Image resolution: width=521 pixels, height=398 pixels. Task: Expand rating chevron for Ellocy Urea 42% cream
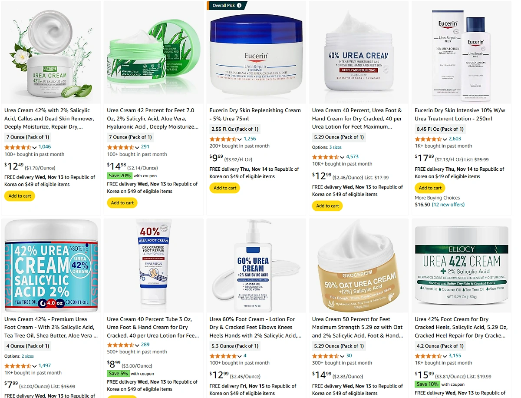[x=445, y=356]
